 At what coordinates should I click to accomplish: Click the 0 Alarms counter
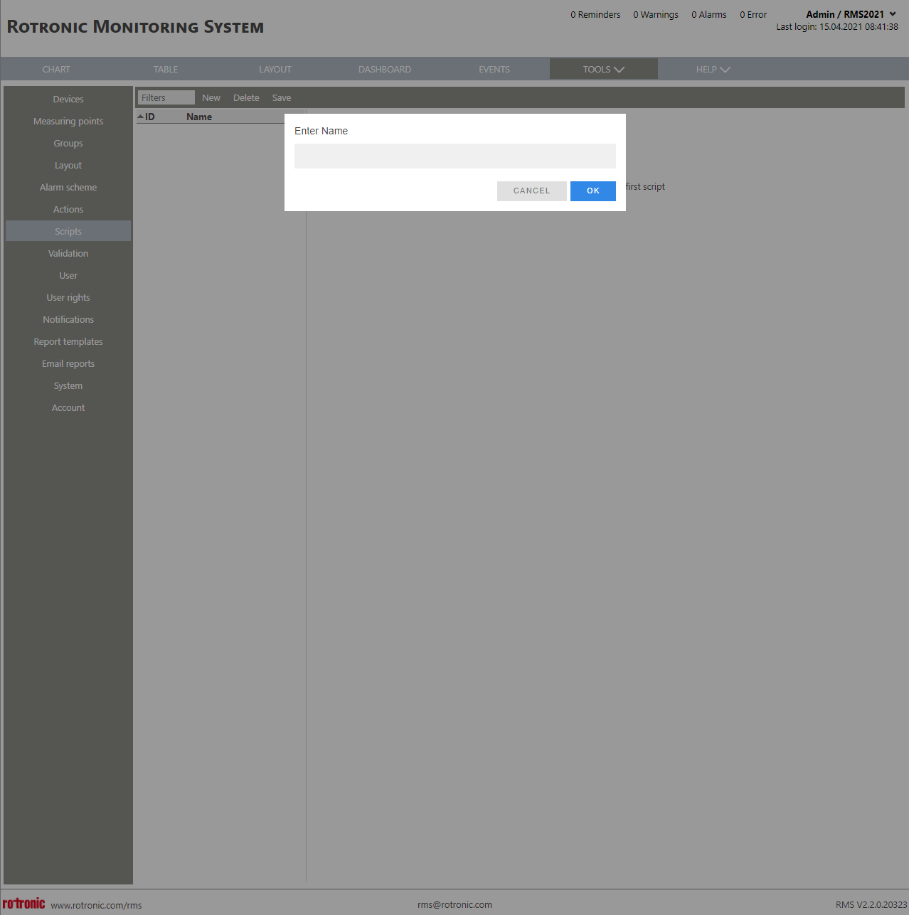pos(709,14)
